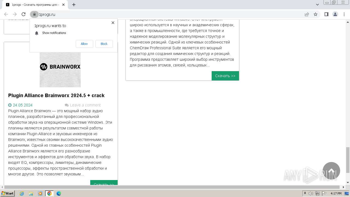Open the Brainworx logo thumbnail
Screen dimensions: 350x197
coord(60,69)
